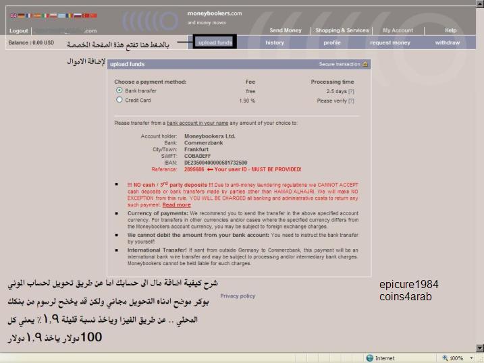Screen dimensions: 484x363
Task: Go to the request money tab
Action: click(390, 43)
